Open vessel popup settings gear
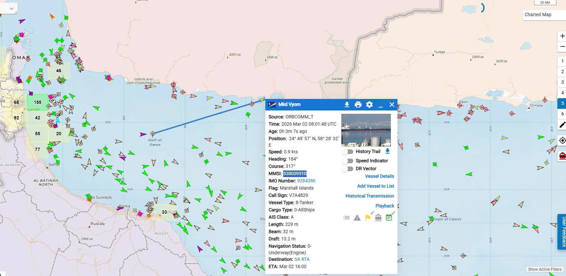566x276 pixels. coord(369,105)
